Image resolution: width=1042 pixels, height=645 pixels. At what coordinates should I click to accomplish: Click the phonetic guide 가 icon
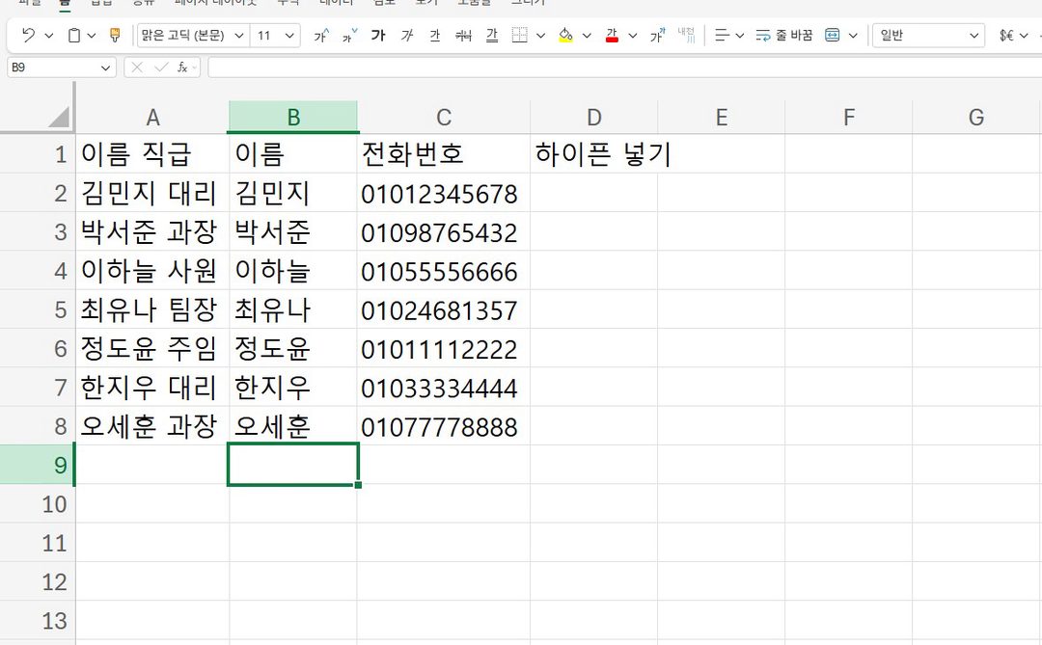coord(657,36)
